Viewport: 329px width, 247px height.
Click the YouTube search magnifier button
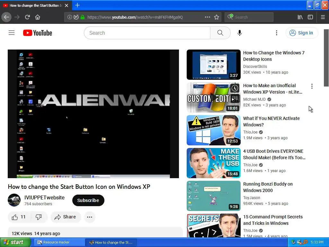click(220, 33)
